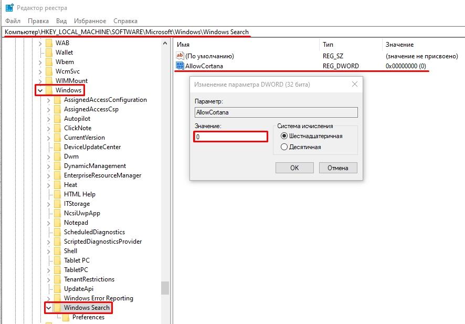Viewport: 465px width, 324px height.
Task: Click the 0x00000000 (0) value cell
Action: [405, 66]
